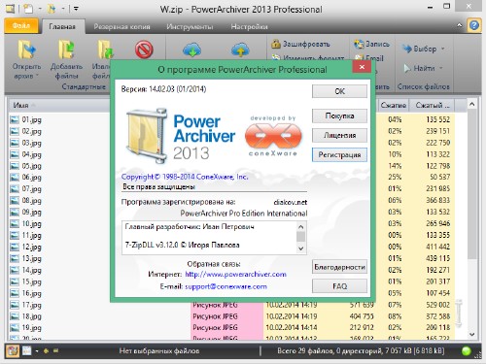This screenshot has width=486, height=364.
Task: Open the status bar view dropdown arrow
Action: pyautogui.click(x=37, y=350)
